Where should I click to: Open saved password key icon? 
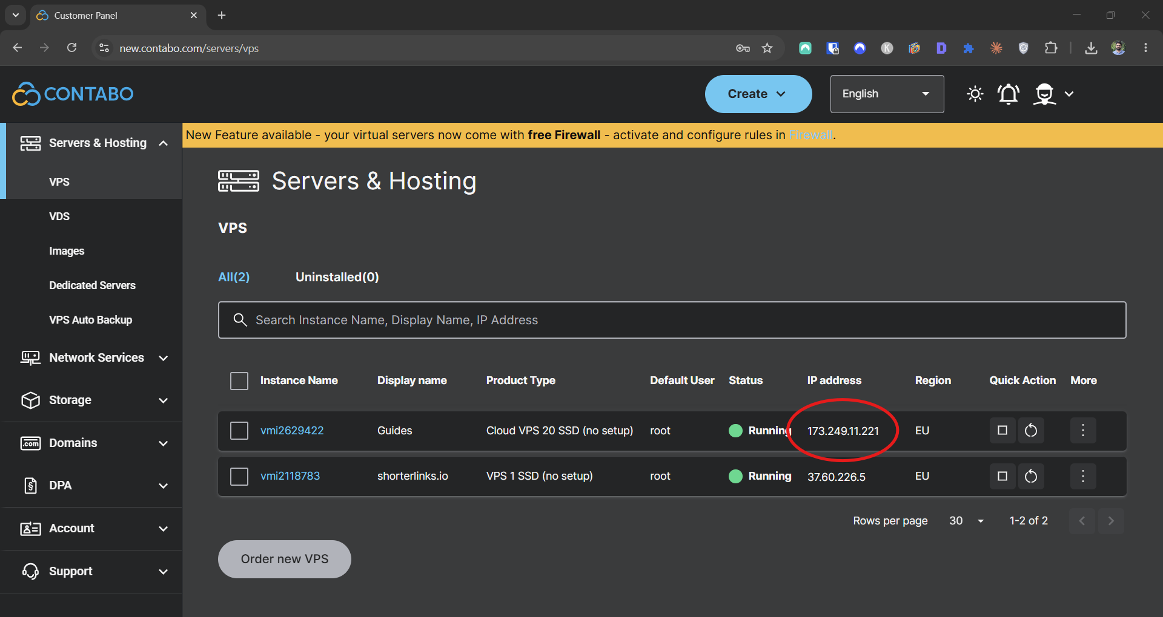pyautogui.click(x=743, y=48)
